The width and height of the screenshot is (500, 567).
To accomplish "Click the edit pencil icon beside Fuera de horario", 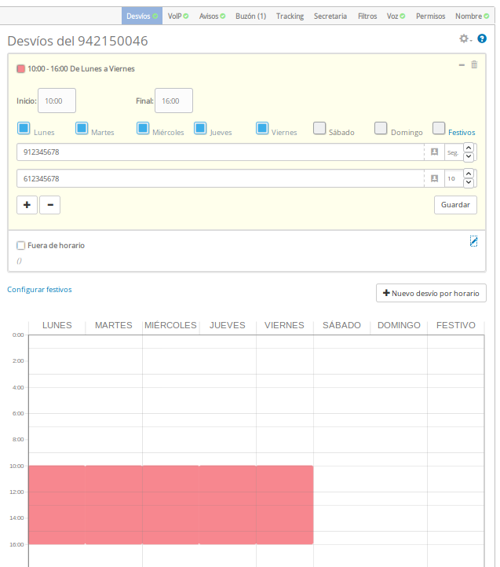I will (x=473, y=241).
